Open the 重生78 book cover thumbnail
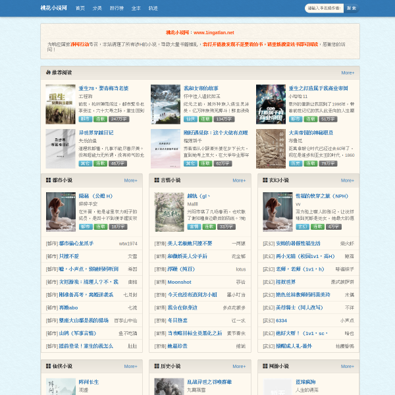395x395 pixels. pyautogui.click(x=61, y=104)
